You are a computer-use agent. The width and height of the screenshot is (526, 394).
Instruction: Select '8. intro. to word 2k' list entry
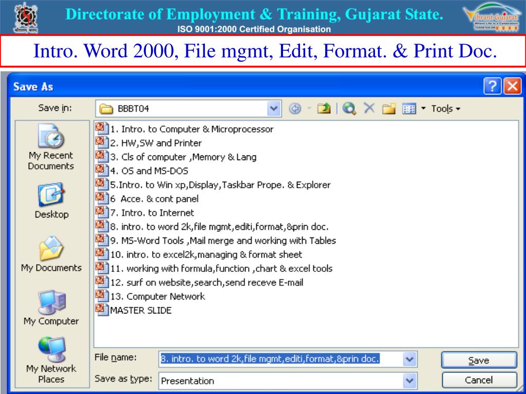(x=219, y=227)
